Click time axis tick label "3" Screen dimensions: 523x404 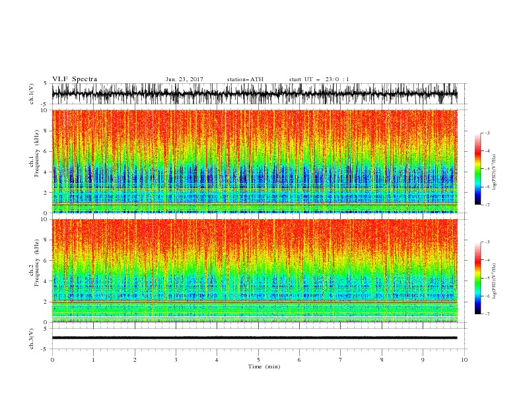(x=176, y=360)
